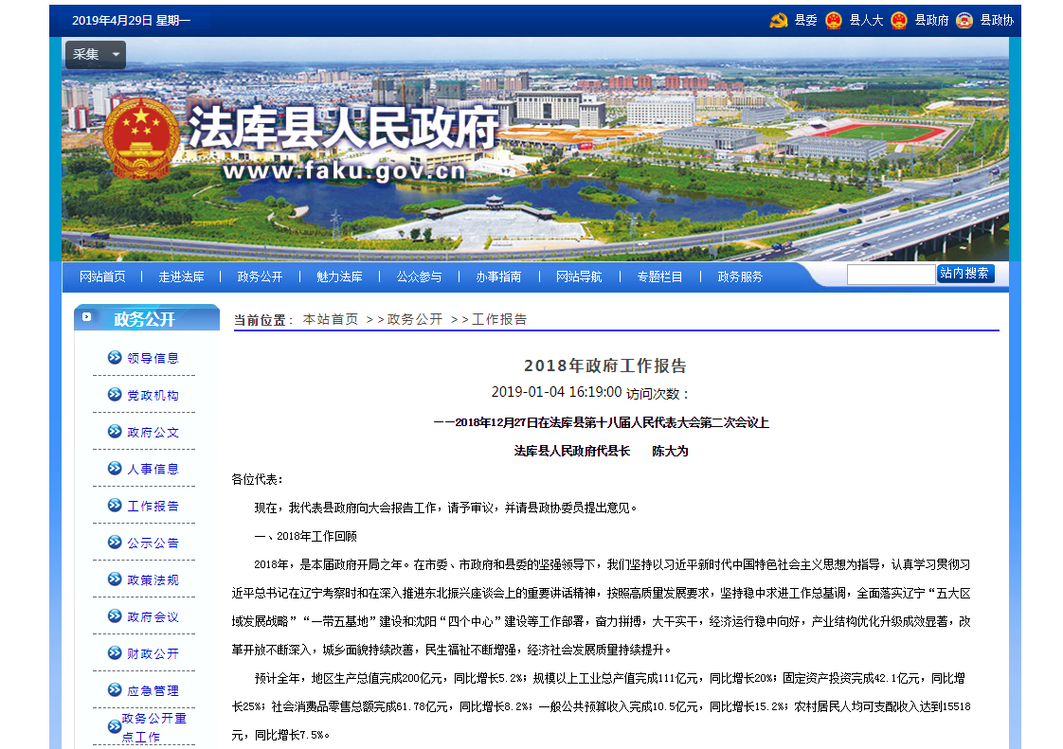
Task: Open the 县政府 link in top bar
Action: tap(931, 20)
